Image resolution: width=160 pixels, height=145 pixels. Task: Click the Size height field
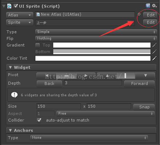click(109, 106)
